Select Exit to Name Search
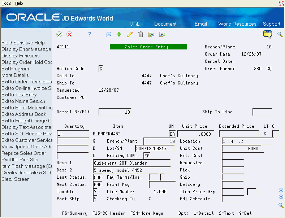Screen dimensions: 285x218 click(x=23, y=101)
